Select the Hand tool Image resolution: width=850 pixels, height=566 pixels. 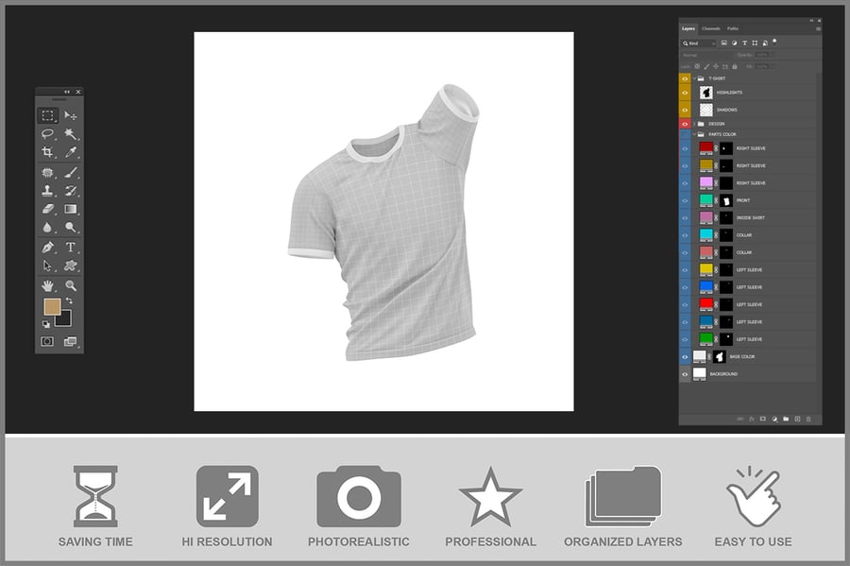click(46, 285)
